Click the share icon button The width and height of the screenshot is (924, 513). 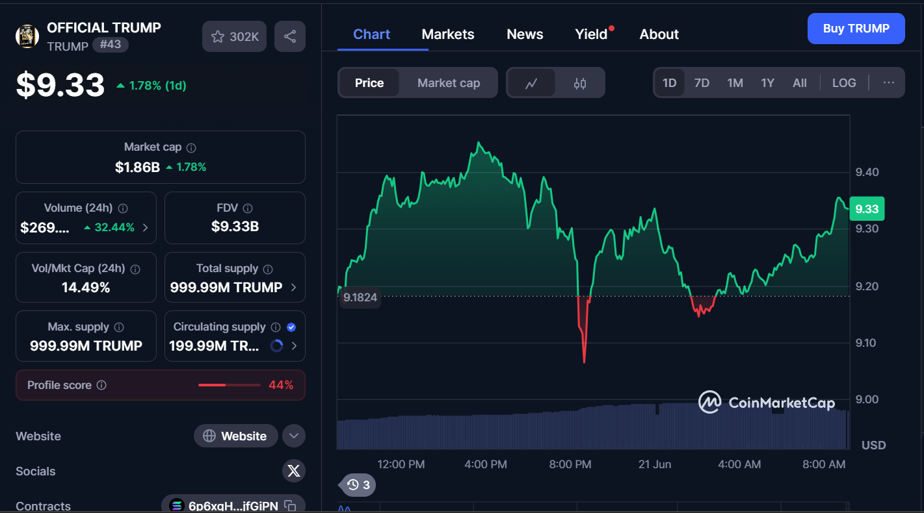tap(290, 36)
